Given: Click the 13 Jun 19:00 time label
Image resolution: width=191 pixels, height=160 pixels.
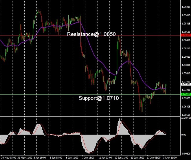Looking at the screenshot, I should coord(137,158).
